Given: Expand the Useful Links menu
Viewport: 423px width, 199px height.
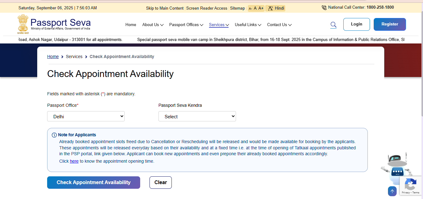Looking at the screenshot, I should click(248, 25).
